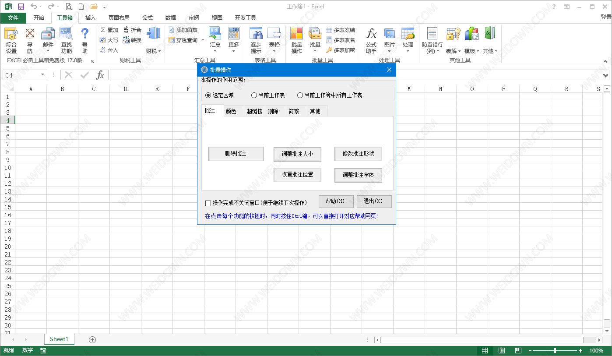Open the 穿透查询 dropdown arrow
The width and height of the screenshot is (612, 356).
tap(203, 40)
